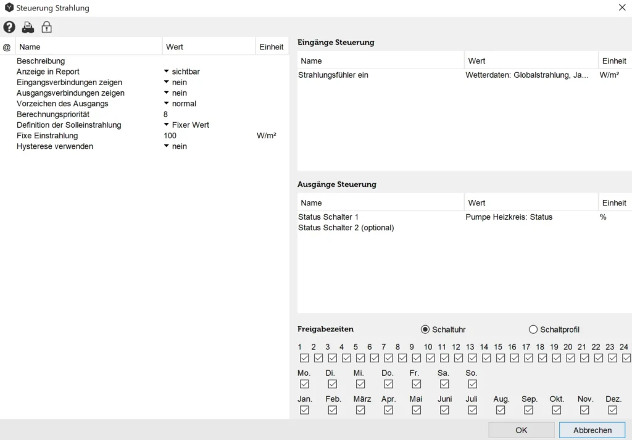Edit the Fixe Einstrahlung value 100
632x440 pixels.
click(170, 136)
